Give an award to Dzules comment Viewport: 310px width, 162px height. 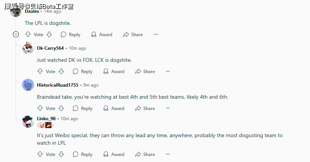pyautogui.click(x=102, y=34)
